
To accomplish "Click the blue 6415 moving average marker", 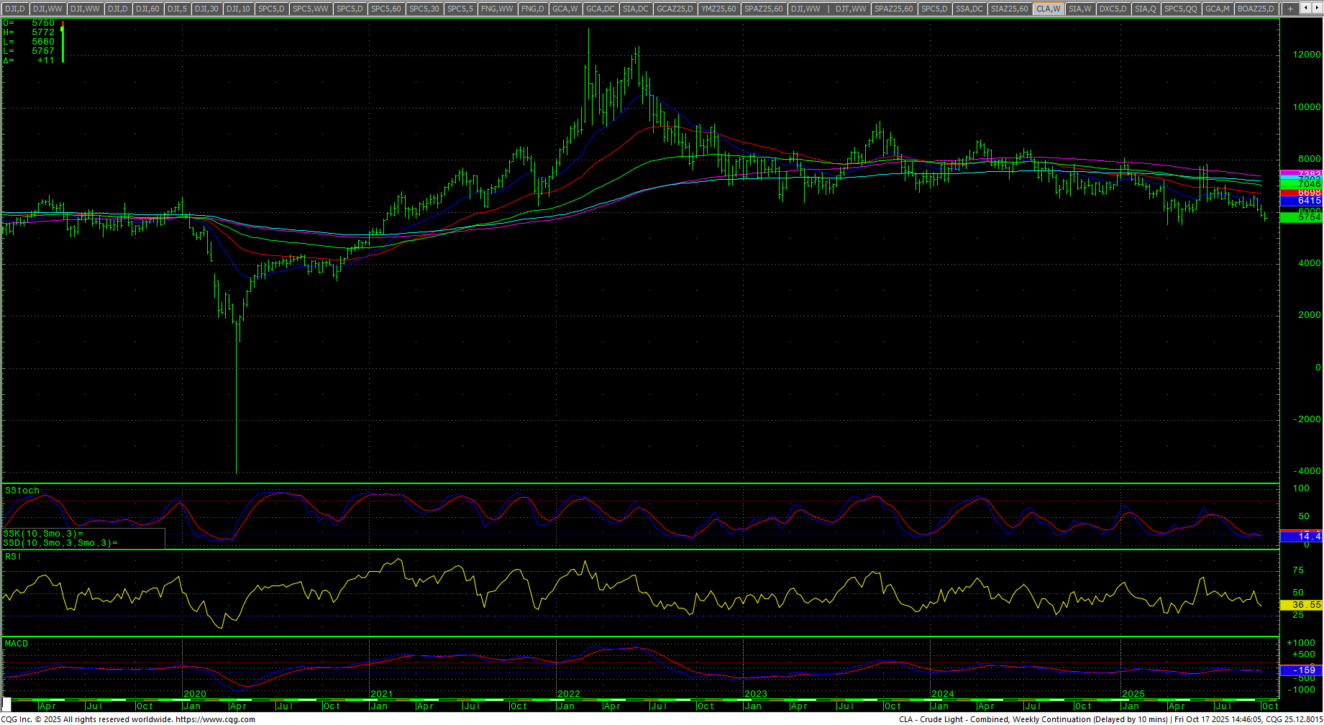I will pyautogui.click(x=1301, y=201).
